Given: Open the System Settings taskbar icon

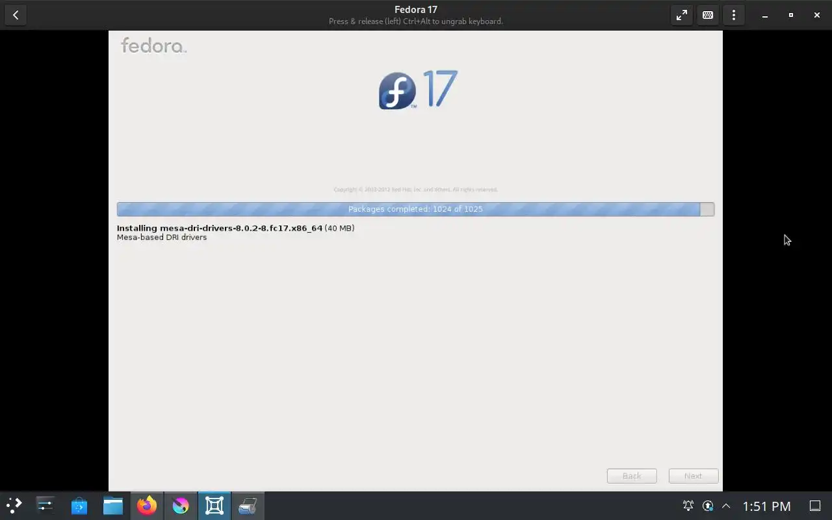Looking at the screenshot, I should [x=45, y=506].
